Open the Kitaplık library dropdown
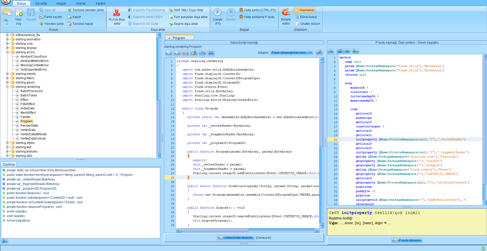The width and height of the screenshot is (487, 251). [x=291, y=53]
